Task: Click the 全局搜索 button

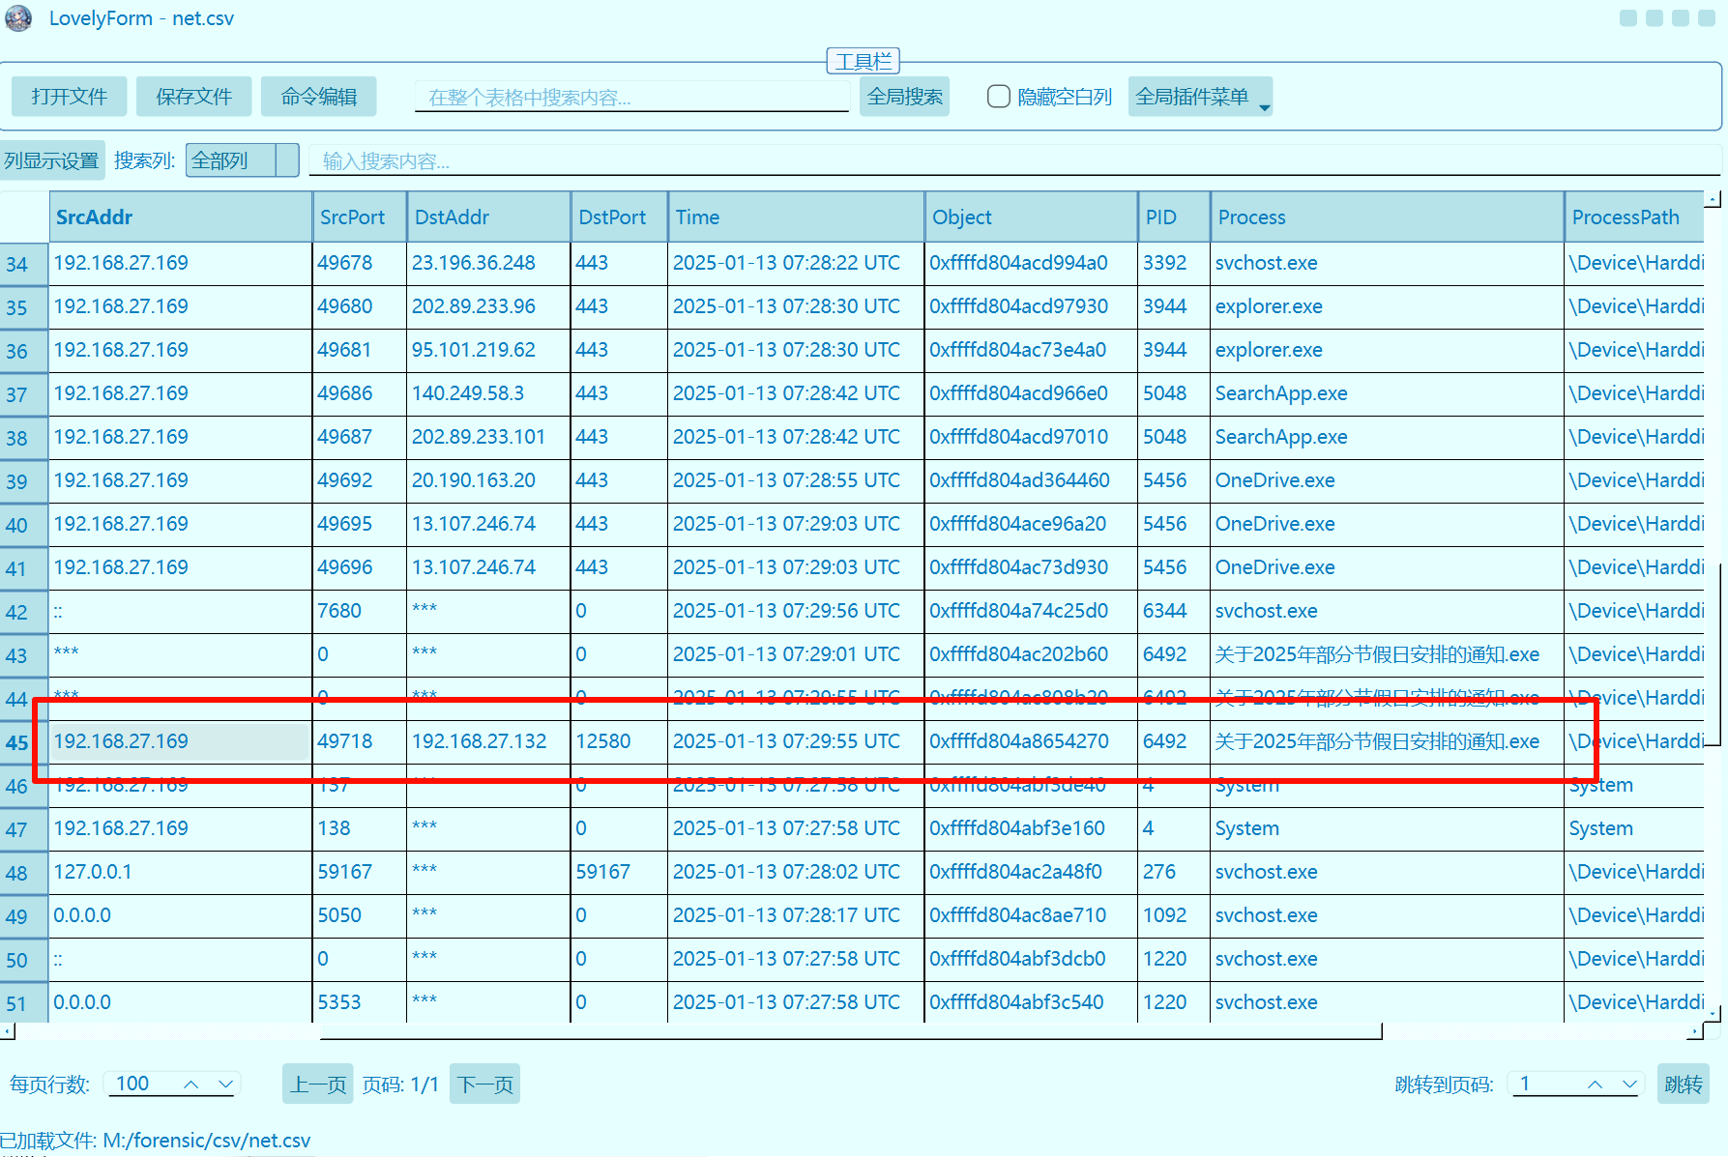Action: (904, 97)
